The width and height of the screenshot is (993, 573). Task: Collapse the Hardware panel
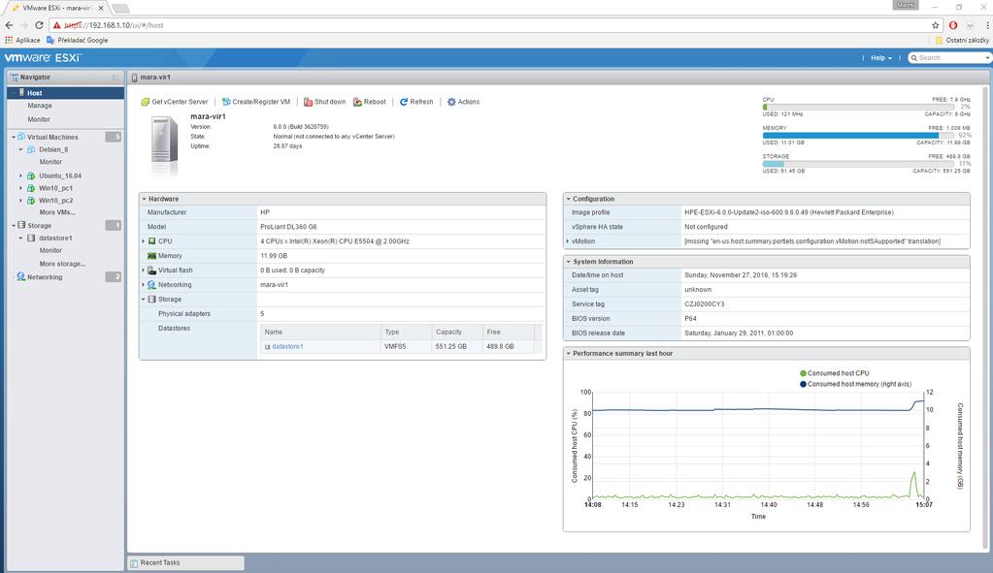click(x=145, y=199)
